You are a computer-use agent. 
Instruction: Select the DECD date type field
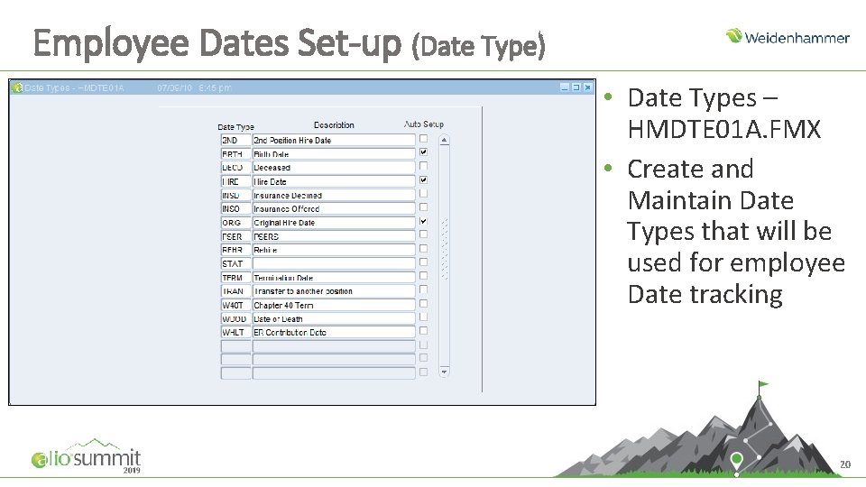[235, 168]
